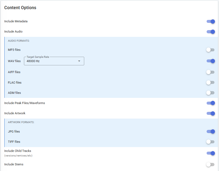Screen dimensions: 219x171
Task: Click the AUDIO FORMATS section label
Action: point(19,41)
